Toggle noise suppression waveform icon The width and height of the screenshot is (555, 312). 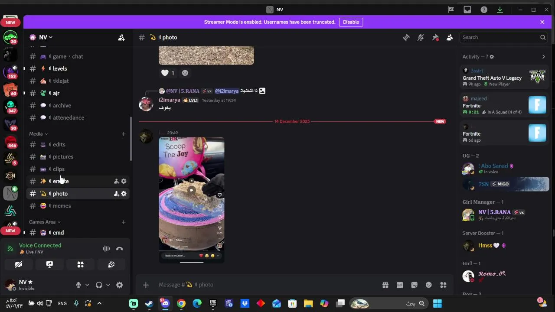click(x=106, y=248)
